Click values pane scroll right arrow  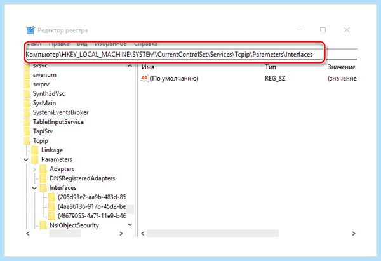tap(354, 234)
